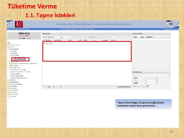
Task: Go to the previous page of the list
Action: [46, 87]
